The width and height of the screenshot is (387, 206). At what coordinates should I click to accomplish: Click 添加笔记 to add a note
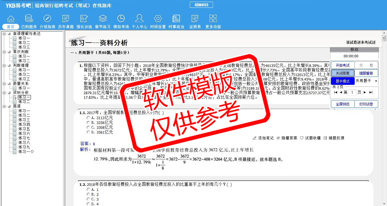(x=263, y=138)
